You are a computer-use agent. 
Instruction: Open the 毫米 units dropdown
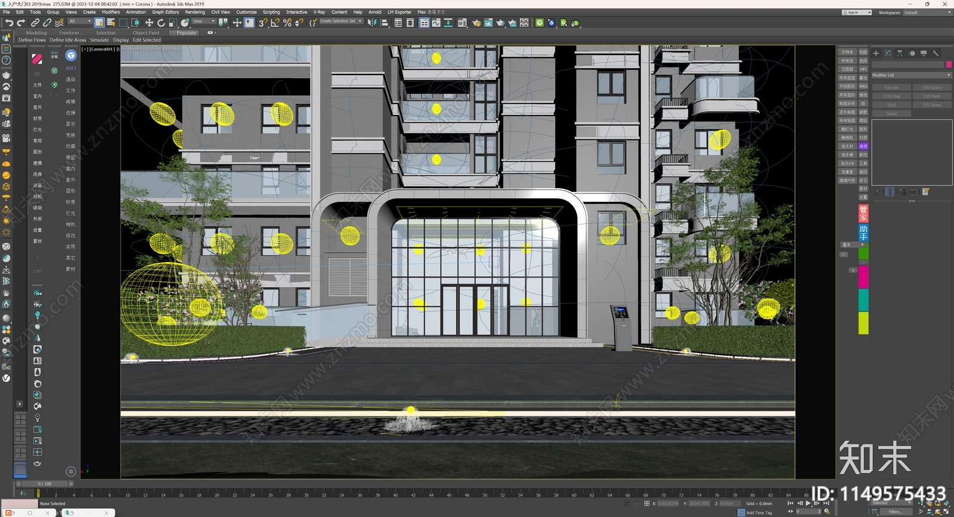click(x=853, y=245)
